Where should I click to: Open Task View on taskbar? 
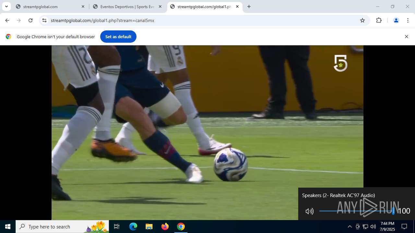(x=117, y=227)
